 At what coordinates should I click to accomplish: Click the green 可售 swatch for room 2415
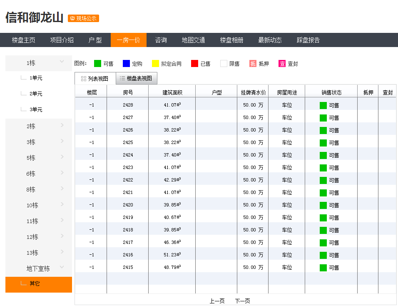click(323, 268)
